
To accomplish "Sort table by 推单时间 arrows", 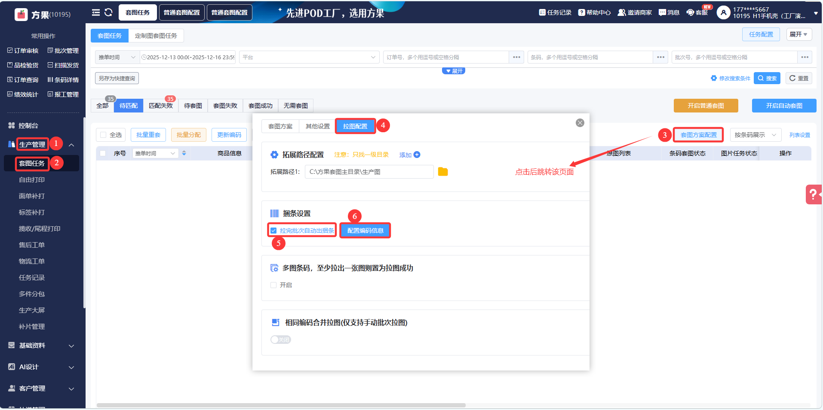I will 184,153.
